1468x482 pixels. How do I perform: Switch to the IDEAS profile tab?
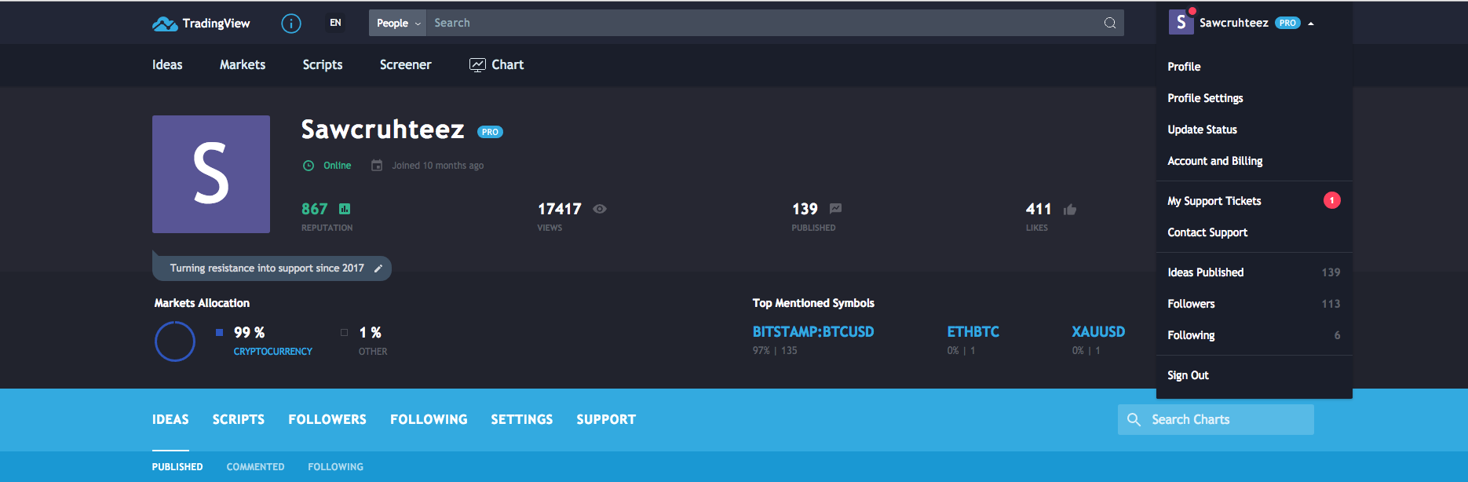pyautogui.click(x=170, y=419)
